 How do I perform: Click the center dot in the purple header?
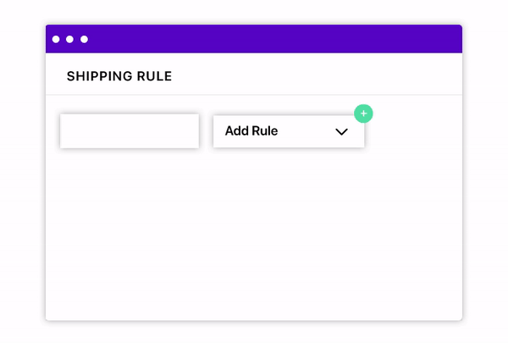(69, 39)
